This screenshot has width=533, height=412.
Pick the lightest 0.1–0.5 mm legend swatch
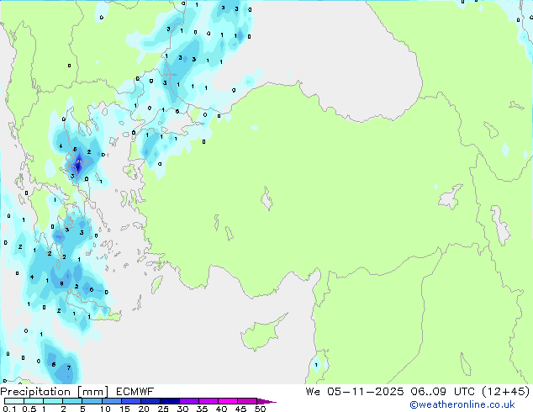tap(14, 401)
